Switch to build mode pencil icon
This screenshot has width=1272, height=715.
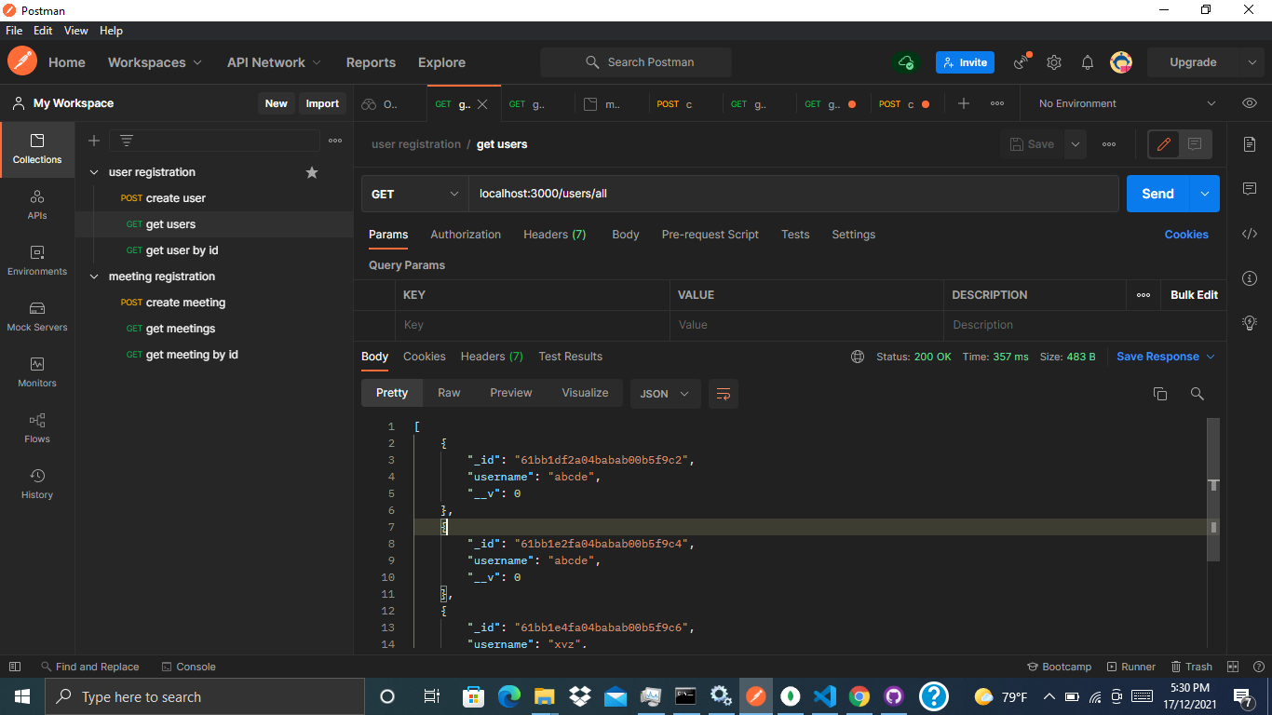tap(1164, 144)
